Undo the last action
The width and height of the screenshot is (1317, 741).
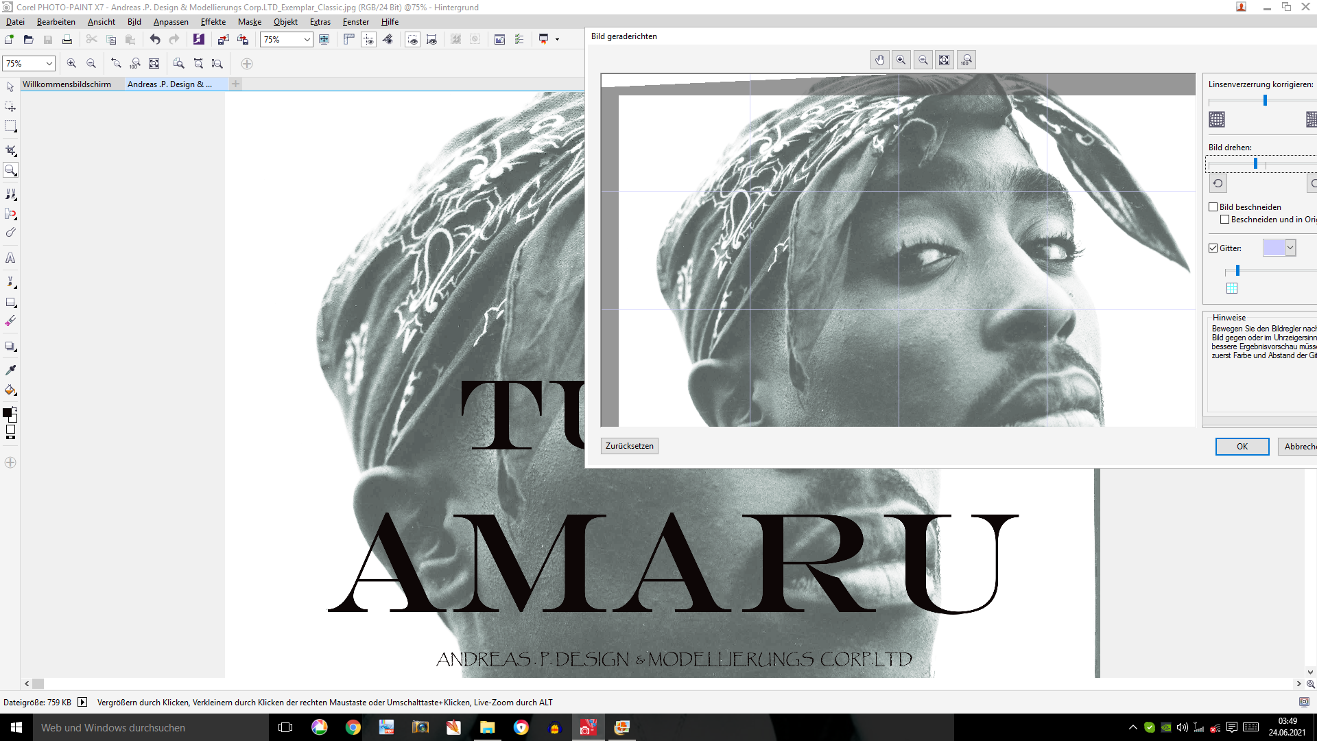pos(155,39)
